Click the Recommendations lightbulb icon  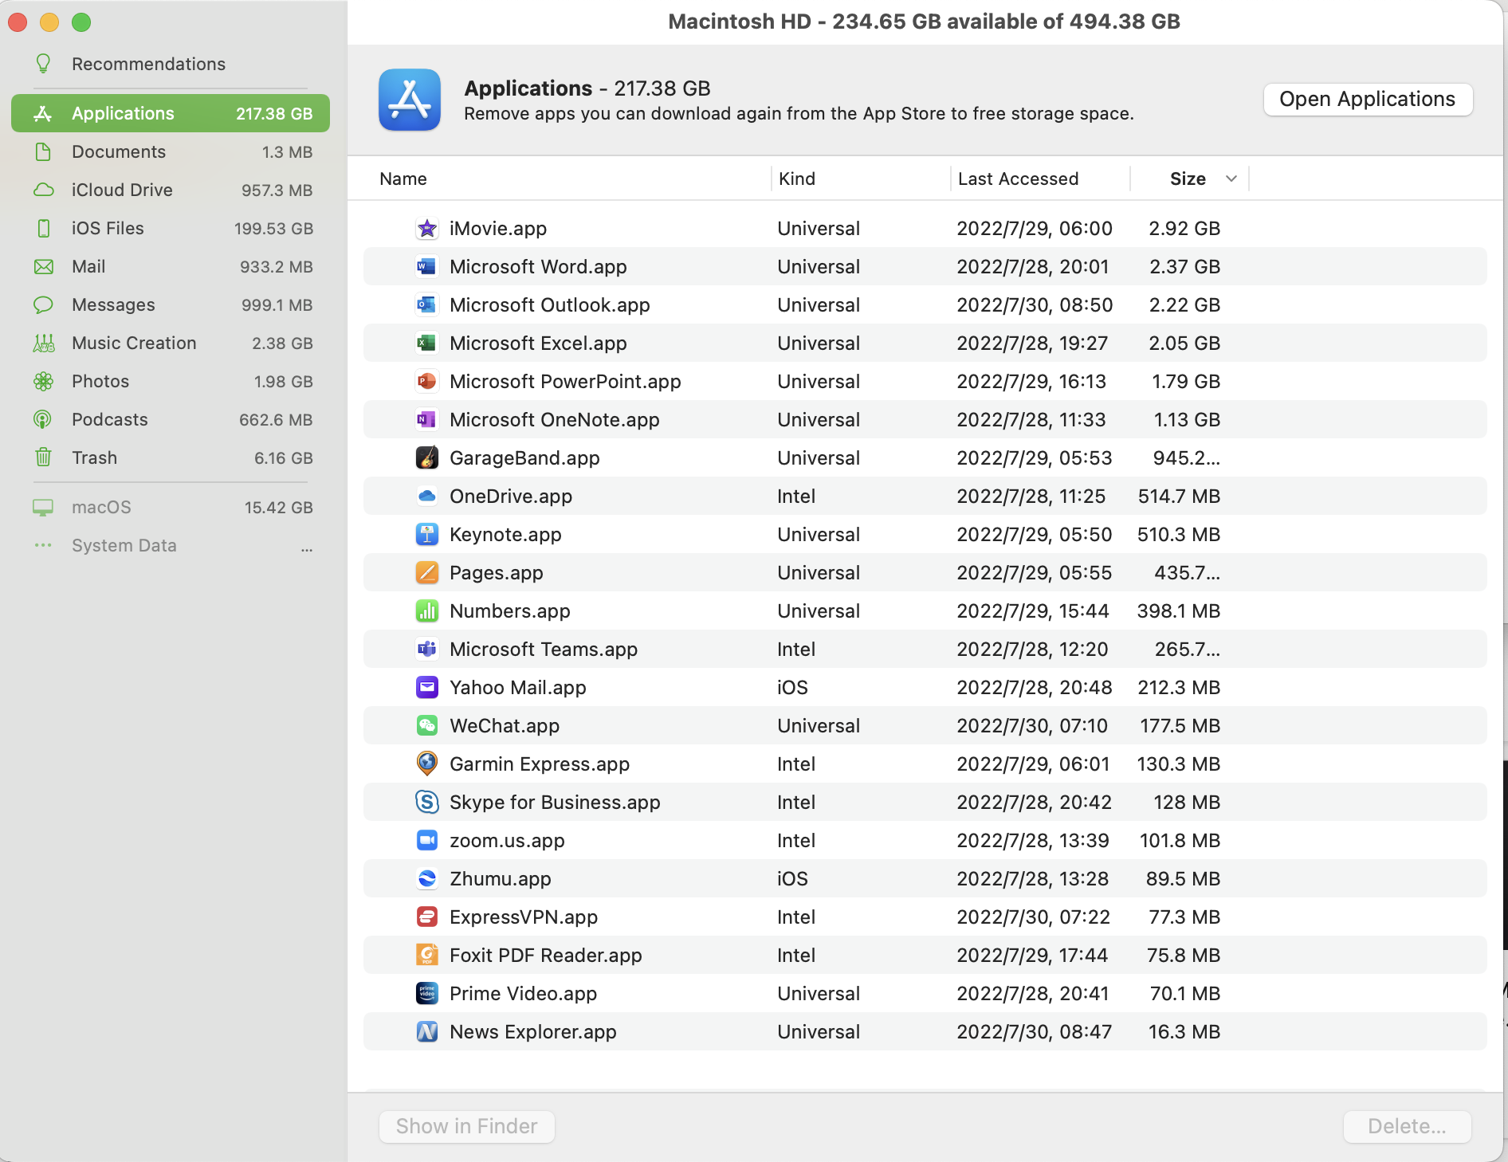coord(43,64)
